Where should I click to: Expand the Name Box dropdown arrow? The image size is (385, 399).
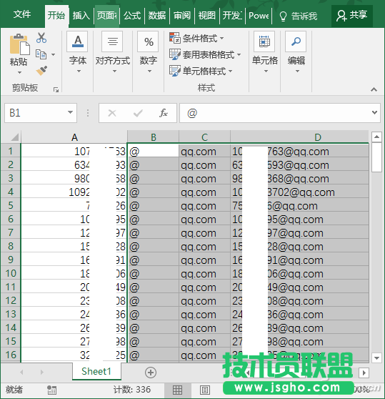pos(70,112)
